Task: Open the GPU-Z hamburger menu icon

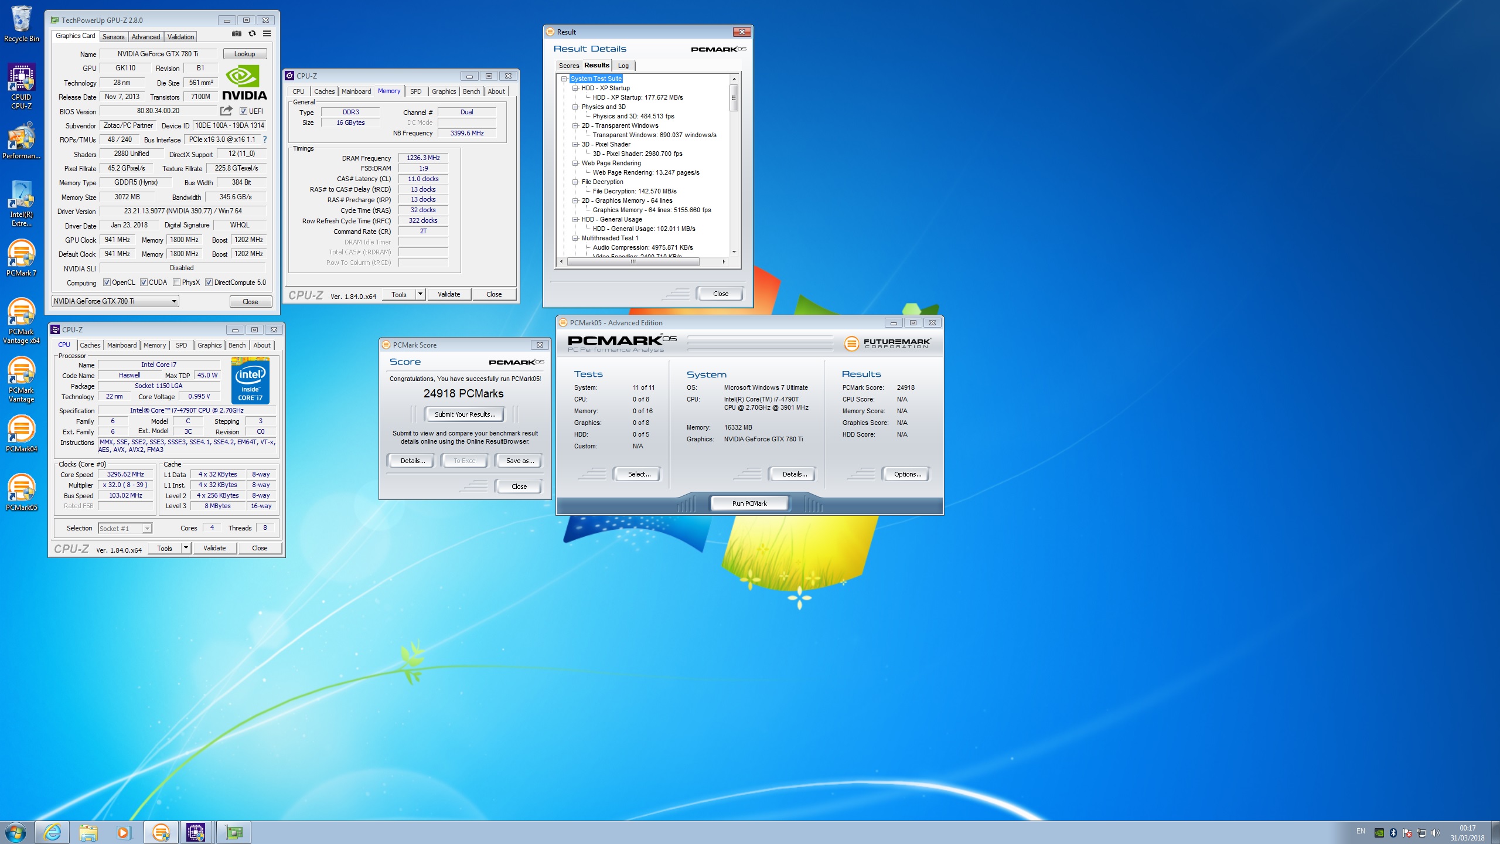Action: click(x=267, y=33)
